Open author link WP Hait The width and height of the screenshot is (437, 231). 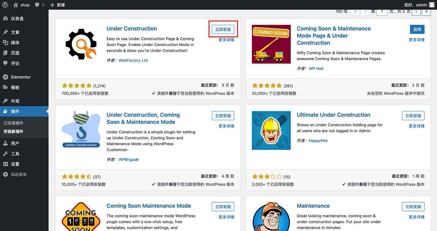point(316,68)
